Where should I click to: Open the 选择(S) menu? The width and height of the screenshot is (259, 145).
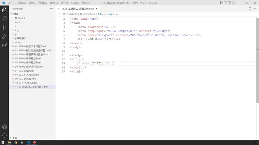[x=32, y=3]
